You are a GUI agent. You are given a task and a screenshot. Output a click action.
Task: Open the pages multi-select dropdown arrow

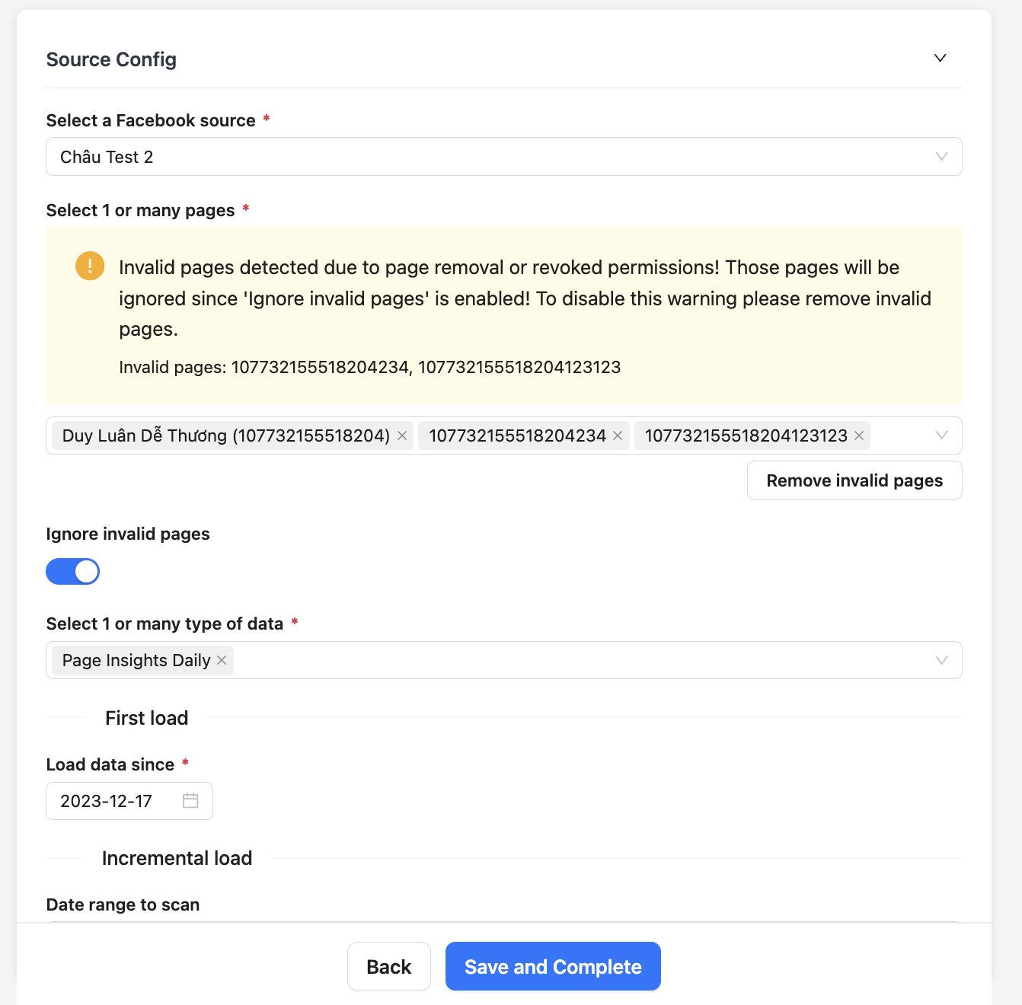click(x=941, y=435)
